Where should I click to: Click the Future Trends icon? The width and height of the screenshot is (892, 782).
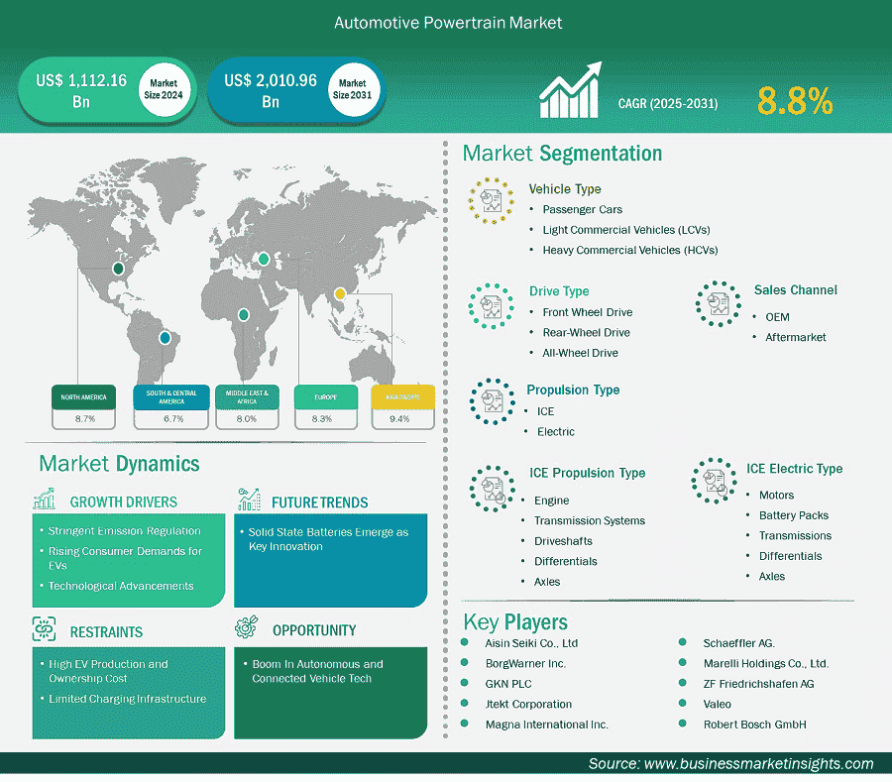click(248, 499)
